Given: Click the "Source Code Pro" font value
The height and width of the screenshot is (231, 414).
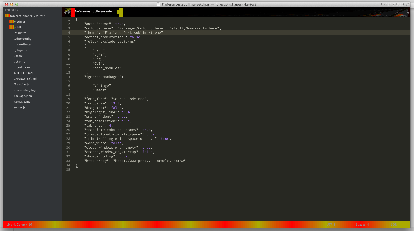Looking at the screenshot, I should click(x=129, y=99).
